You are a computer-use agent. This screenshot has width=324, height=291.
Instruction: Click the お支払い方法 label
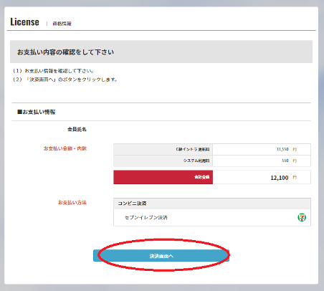[72, 202]
